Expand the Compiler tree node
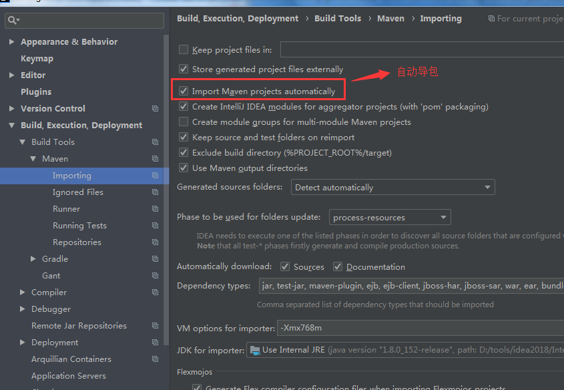Screen dimensions: 564x390 coord(22,292)
